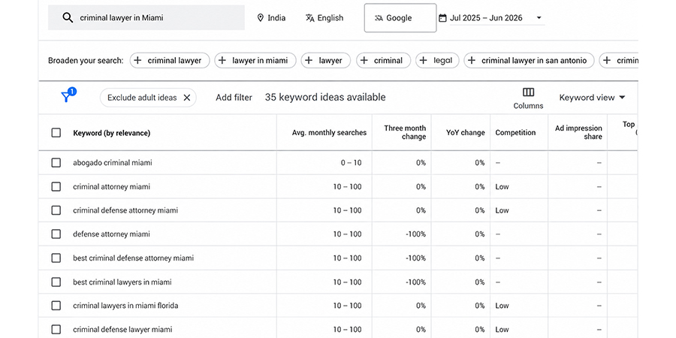The image size is (676, 338).
Task: Check the criminal defense attorney miami row
Action: tap(56, 210)
